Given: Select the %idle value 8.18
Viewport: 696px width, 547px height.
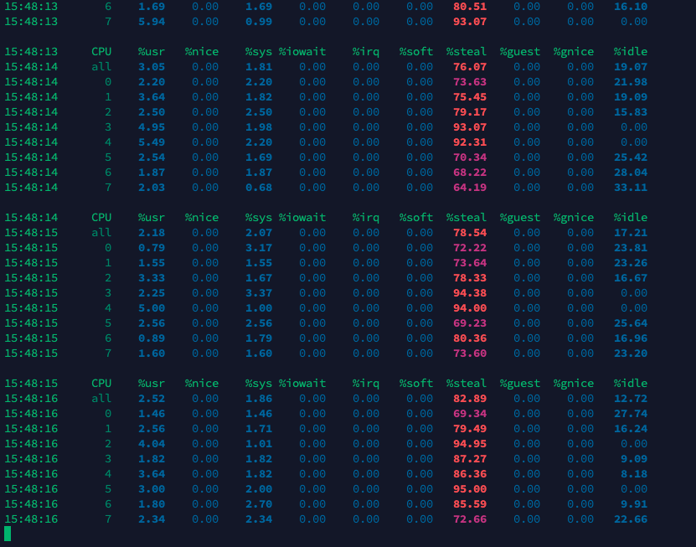Looking at the screenshot, I should tap(634, 475).
